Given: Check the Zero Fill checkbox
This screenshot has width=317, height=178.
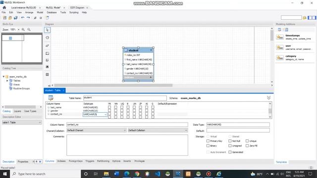Looking at the screenshot, I should point(247,145).
